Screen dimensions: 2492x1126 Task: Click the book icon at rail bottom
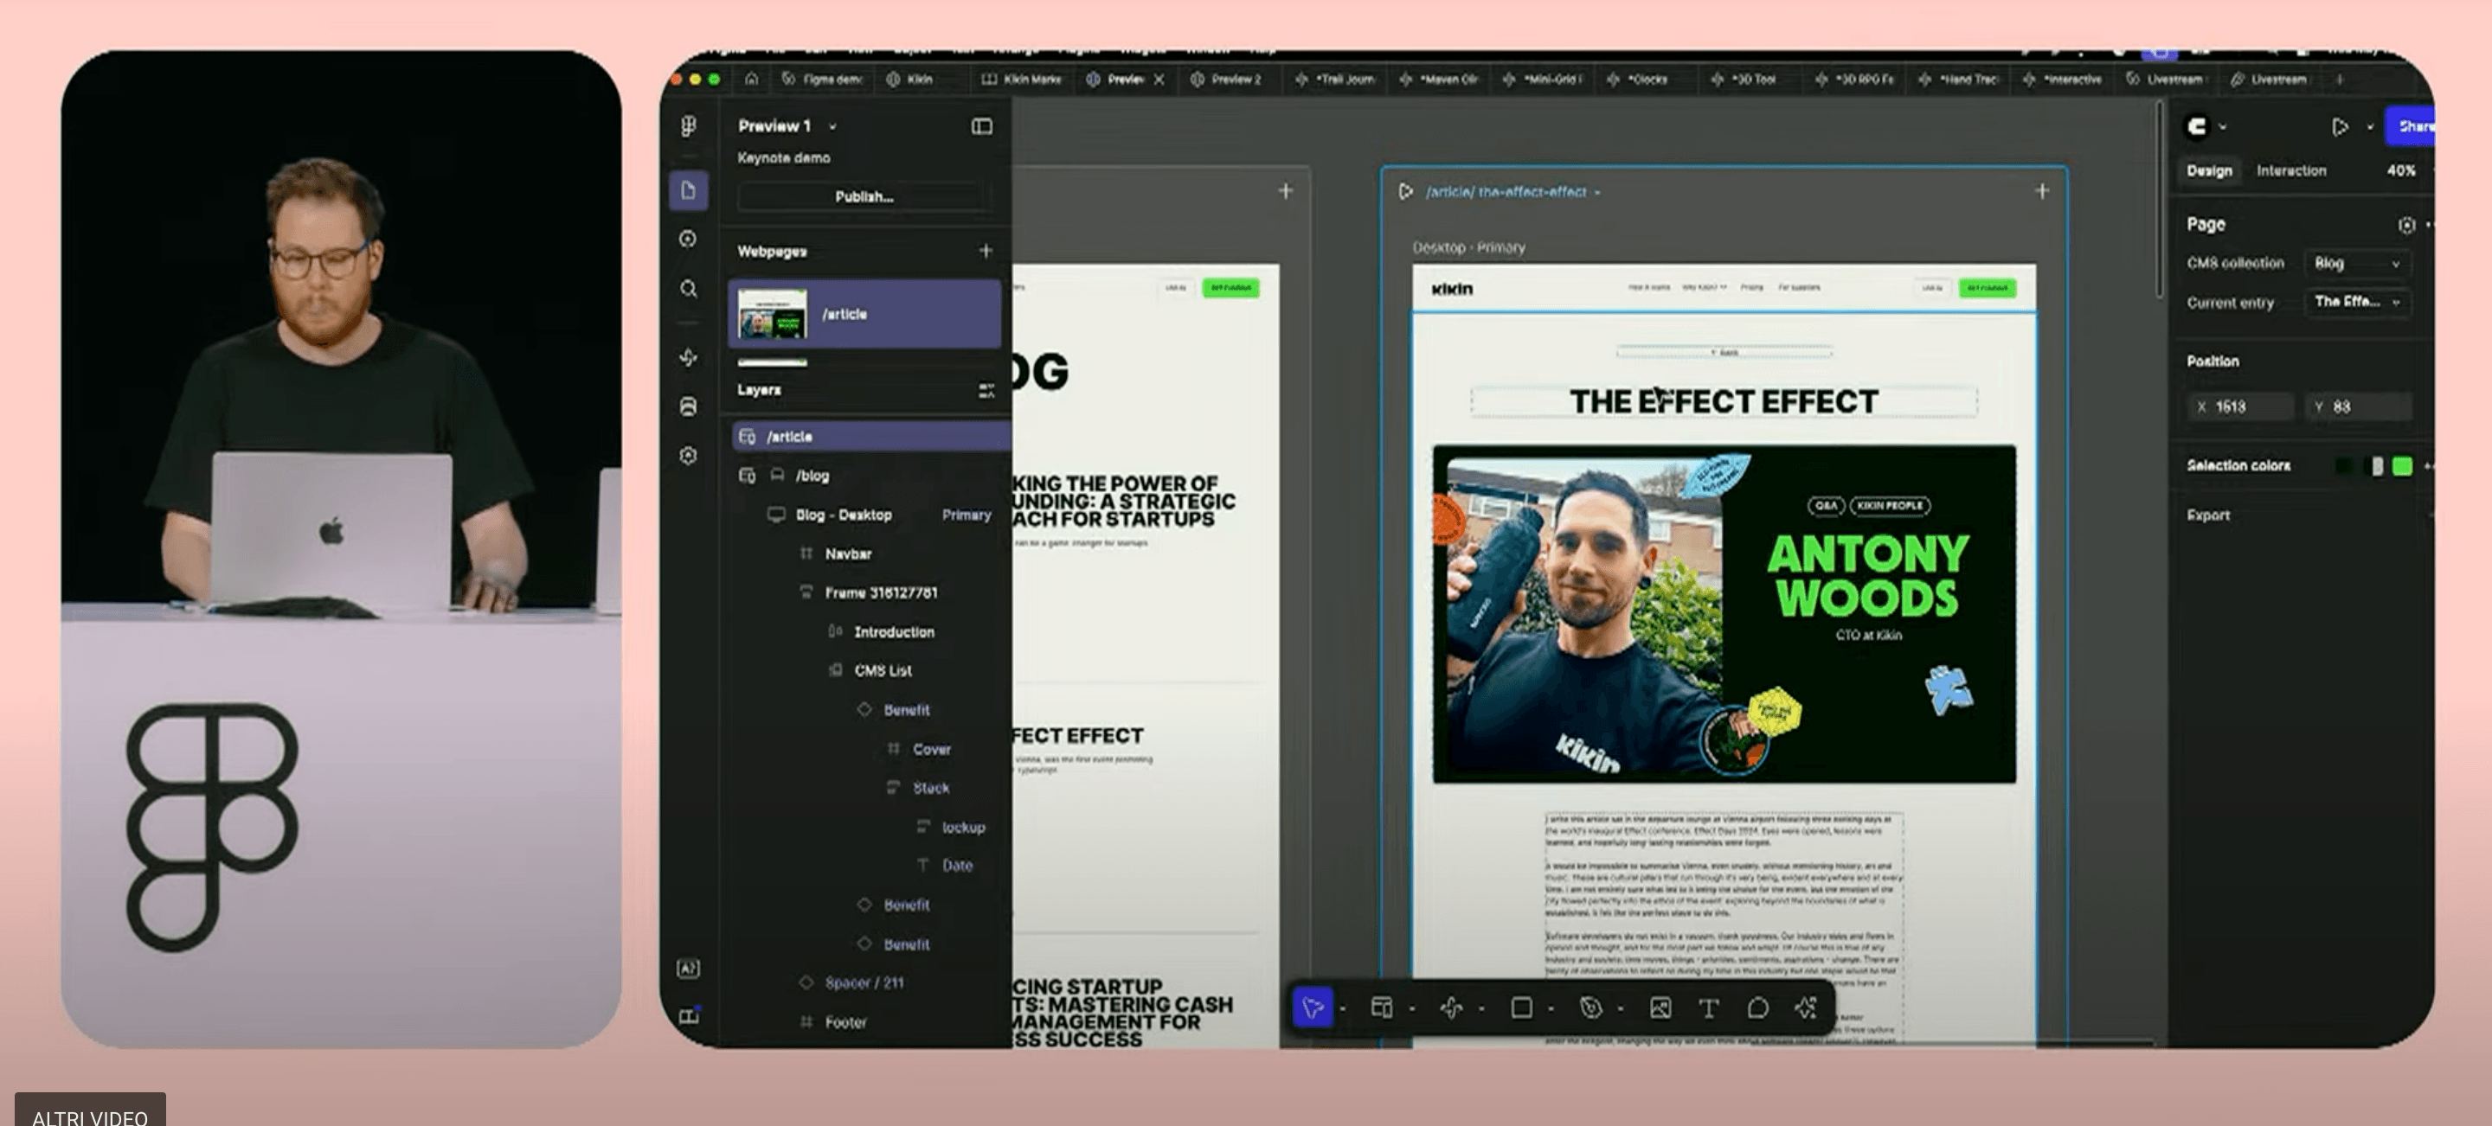pyautogui.click(x=689, y=1016)
